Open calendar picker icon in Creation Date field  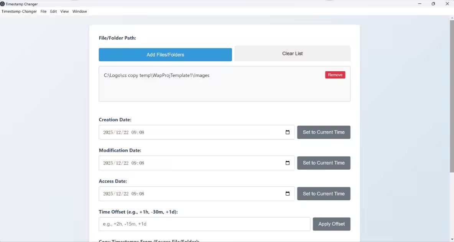click(288, 132)
